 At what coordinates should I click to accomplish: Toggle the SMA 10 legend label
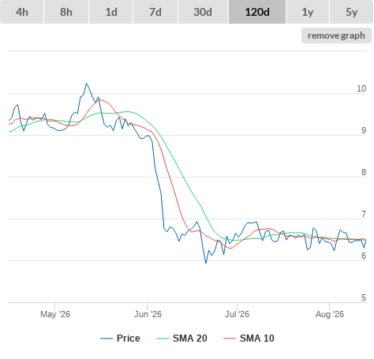point(257,338)
